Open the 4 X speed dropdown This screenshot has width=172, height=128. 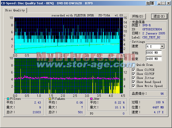(162, 46)
